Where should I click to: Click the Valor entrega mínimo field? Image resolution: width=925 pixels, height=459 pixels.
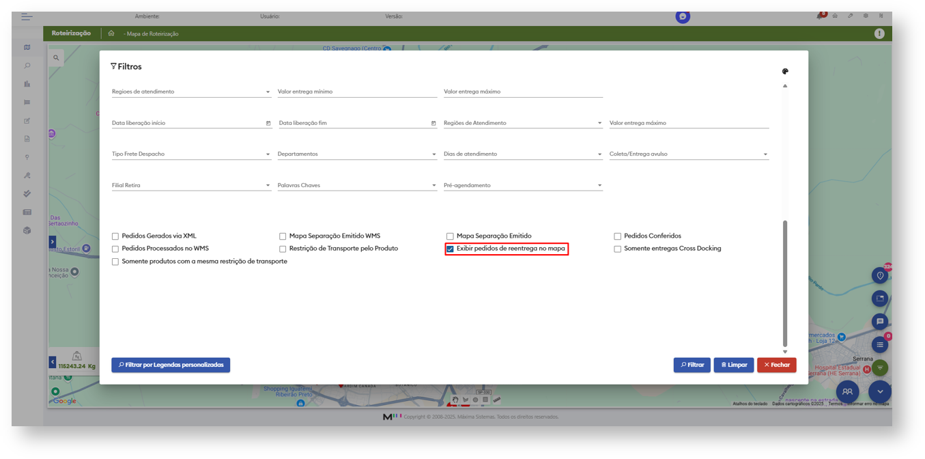357,92
